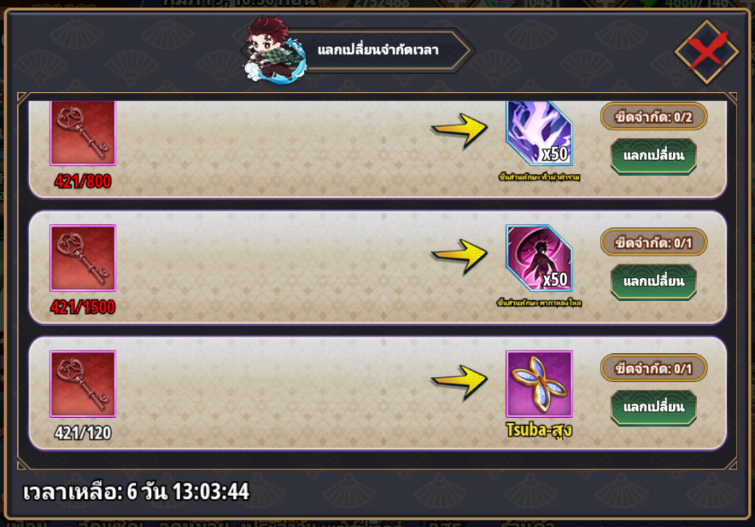This screenshot has width=755, height=527.
Task: Exchange keys for lightning fragments (limit 0/2)
Action: [654, 156]
